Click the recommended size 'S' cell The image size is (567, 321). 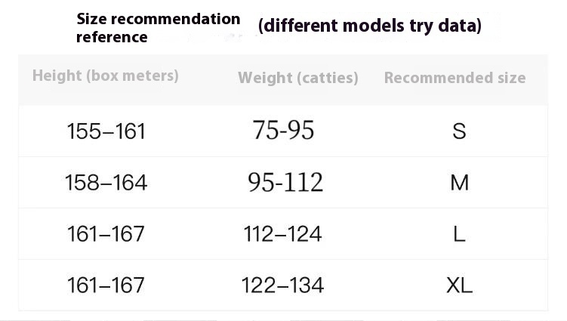click(x=459, y=131)
